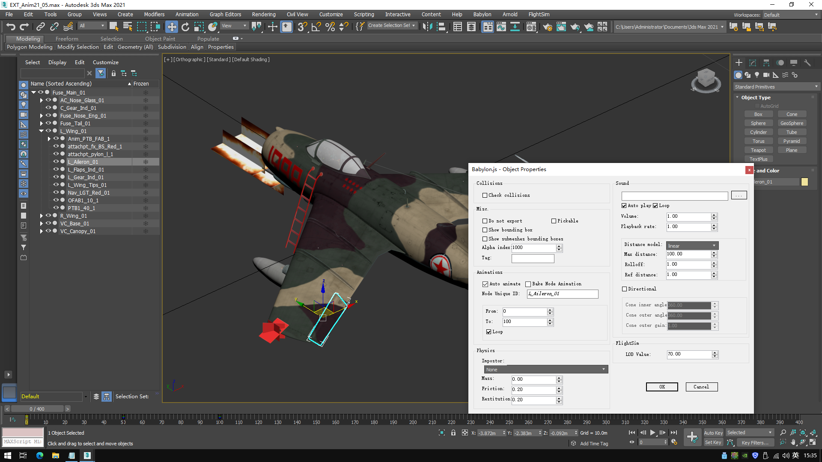Open the Graph Editors menu
Screen dimensions: 822x462
tap(225, 14)
